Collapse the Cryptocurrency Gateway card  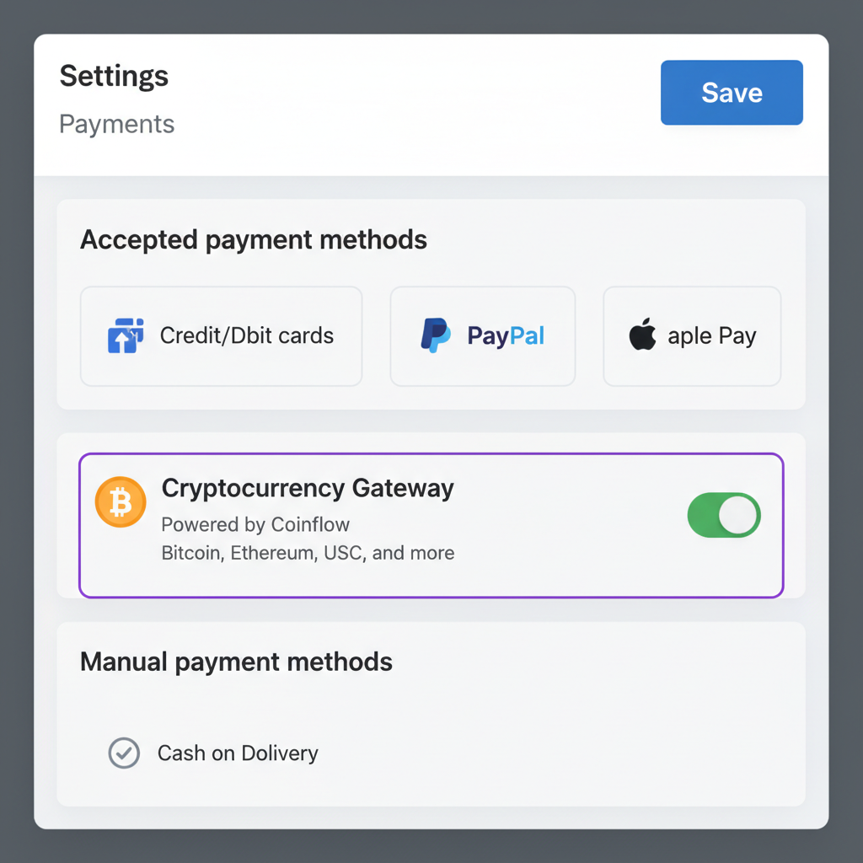(308, 488)
